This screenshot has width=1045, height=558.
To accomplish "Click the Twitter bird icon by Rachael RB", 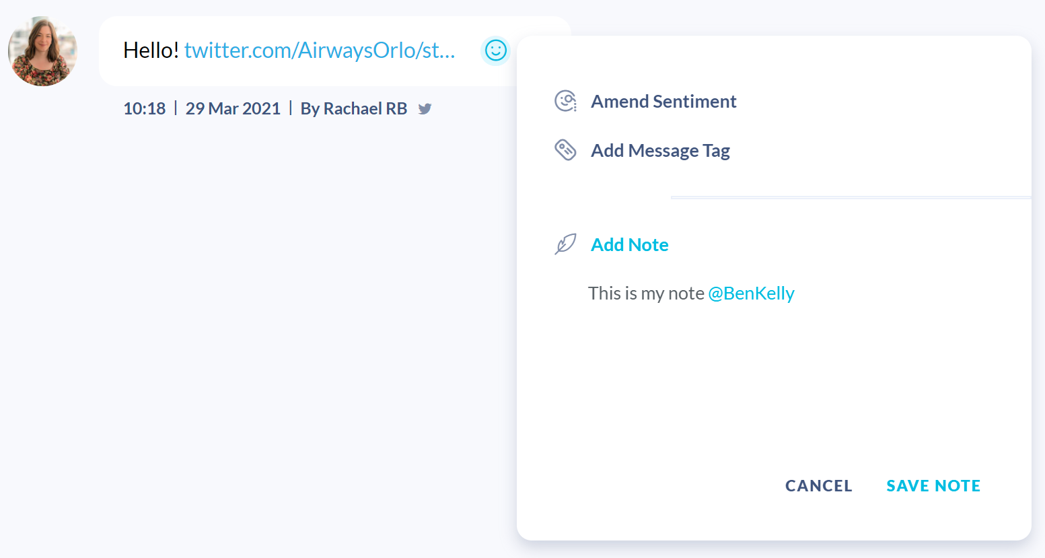I will coord(425,108).
